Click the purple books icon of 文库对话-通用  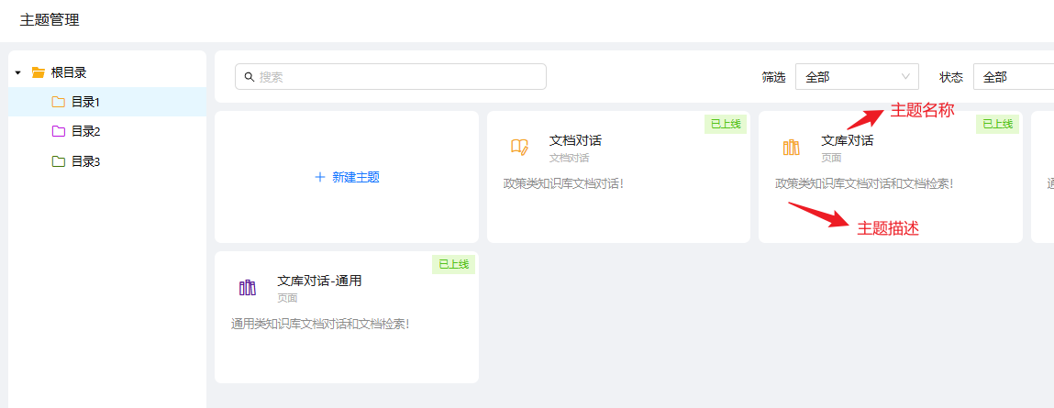tap(247, 287)
